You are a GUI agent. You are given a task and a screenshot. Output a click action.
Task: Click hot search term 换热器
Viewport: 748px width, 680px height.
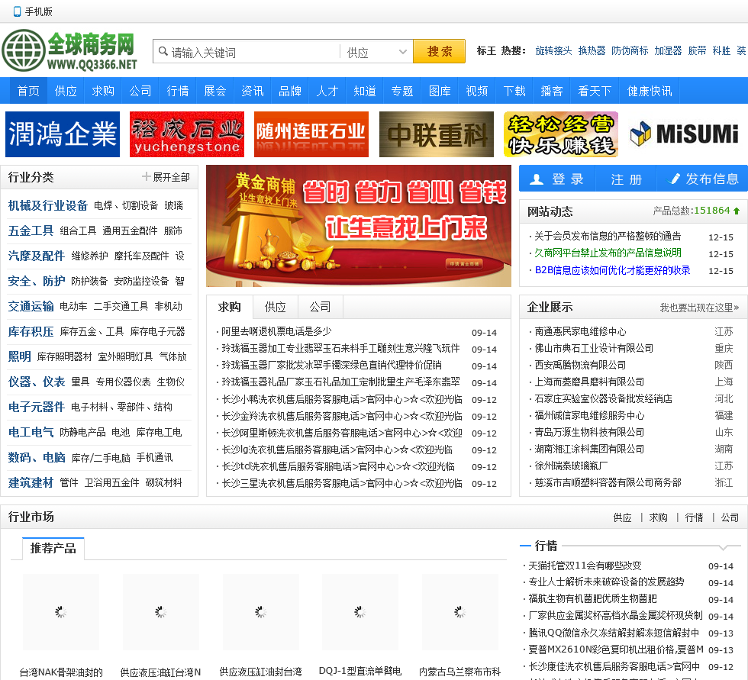click(x=592, y=50)
